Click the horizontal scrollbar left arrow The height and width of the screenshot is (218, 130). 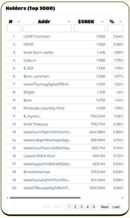(7, 198)
